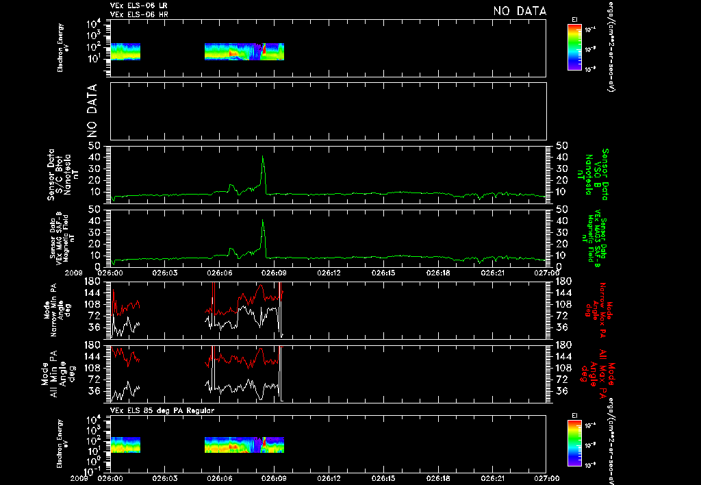Click the "EI" label above the top color bar

tap(574, 20)
